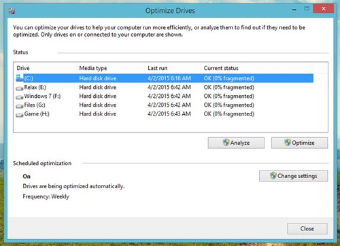Image resolution: width=340 pixels, height=246 pixels.
Task: Click the Relax (E:) drive icon
Action: [20, 88]
